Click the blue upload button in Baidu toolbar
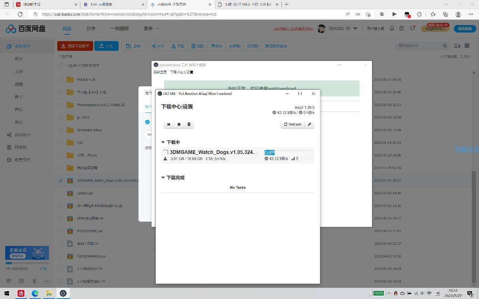Viewport: 479px width, 299px height. click(106, 46)
